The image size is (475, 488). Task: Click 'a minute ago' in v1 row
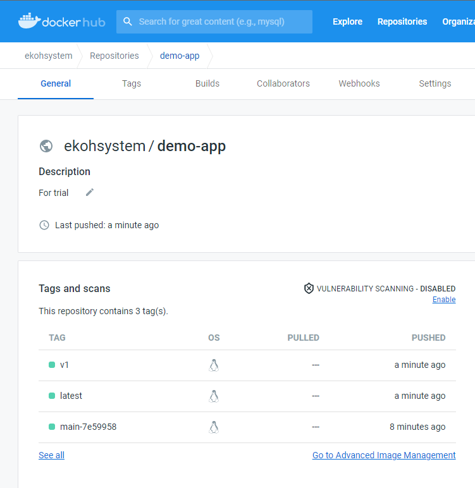click(420, 365)
